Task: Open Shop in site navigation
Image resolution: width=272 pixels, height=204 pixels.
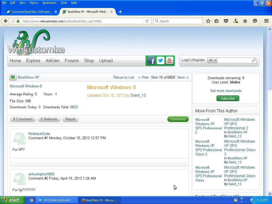Action: click(x=89, y=61)
